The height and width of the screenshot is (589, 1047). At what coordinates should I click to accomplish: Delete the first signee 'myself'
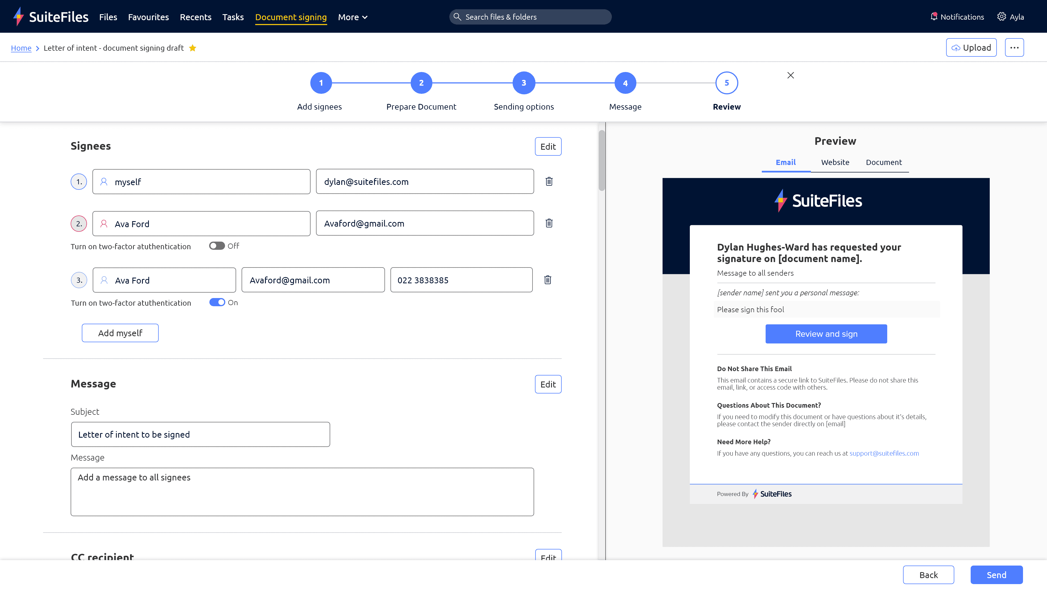point(549,181)
